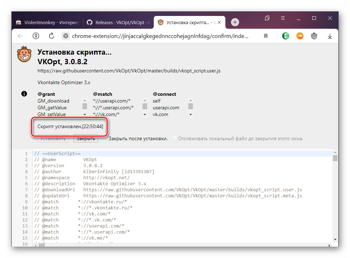Select userapi.com in connect list
Viewport: 350px width, 258px height.
[x=166, y=108]
